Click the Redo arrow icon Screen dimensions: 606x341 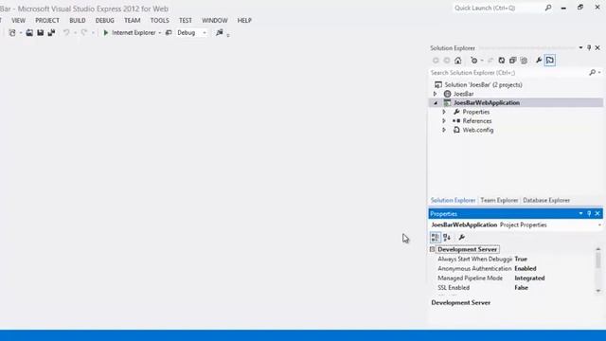coord(84,33)
